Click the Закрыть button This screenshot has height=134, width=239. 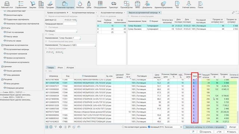(x=232, y=132)
